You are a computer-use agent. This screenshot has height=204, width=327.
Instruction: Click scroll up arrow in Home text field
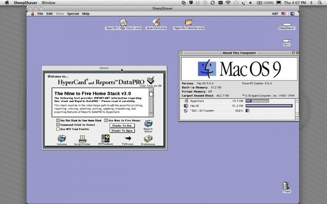(x=151, y=90)
